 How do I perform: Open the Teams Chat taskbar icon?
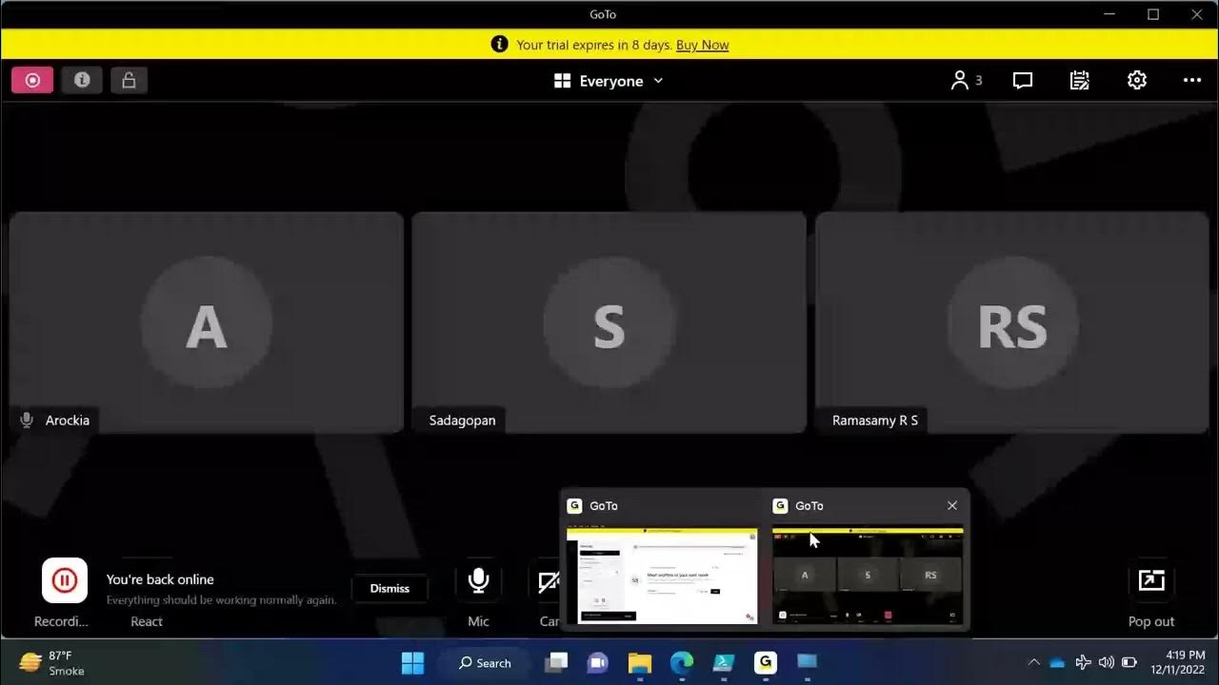tap(598, 662)
